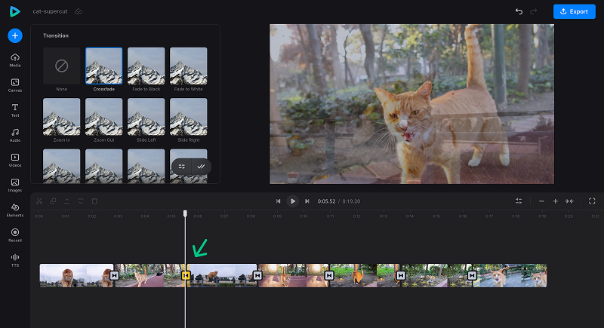Open the Media sidebar panel

tap(15, 60)
